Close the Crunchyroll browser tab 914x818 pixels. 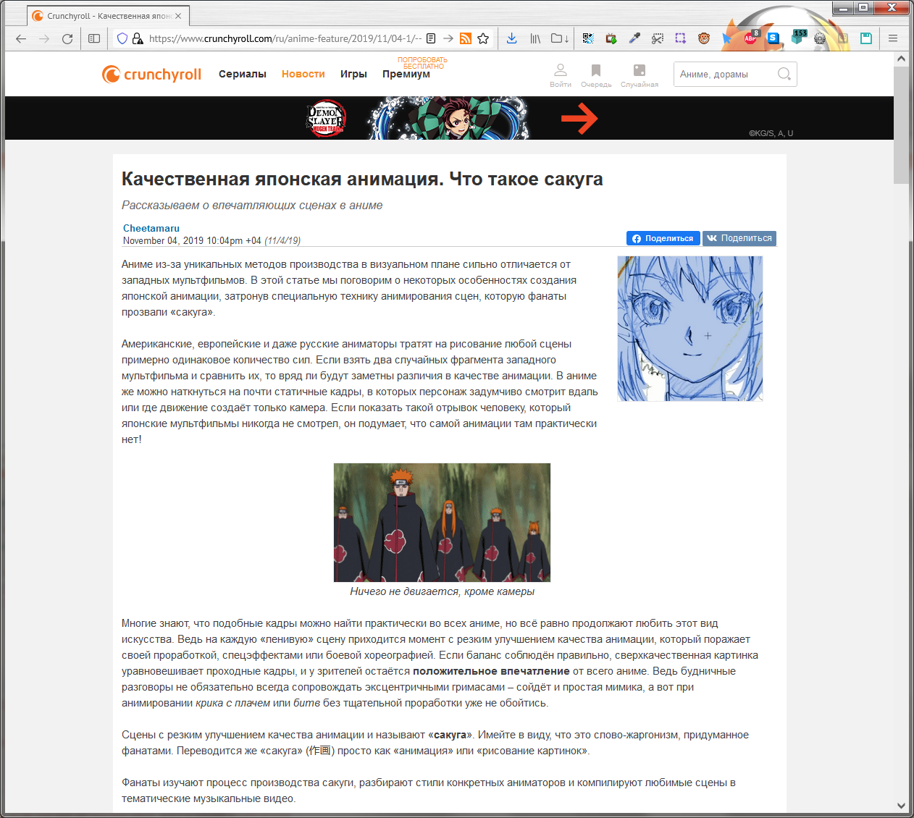(178, 15)
